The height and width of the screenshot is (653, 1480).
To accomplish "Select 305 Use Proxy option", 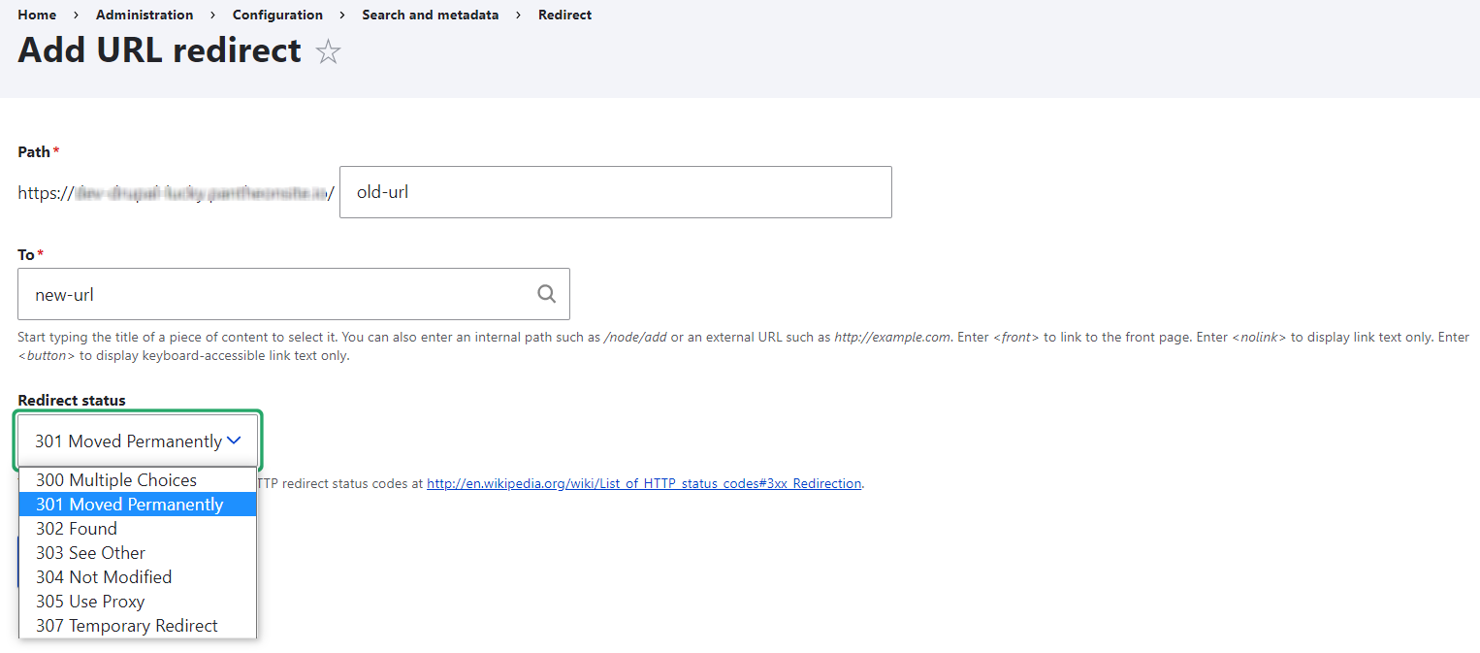I will [90, 602].
